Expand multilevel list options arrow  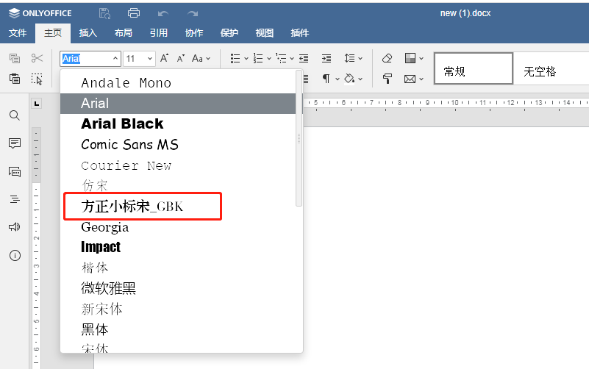292,59
